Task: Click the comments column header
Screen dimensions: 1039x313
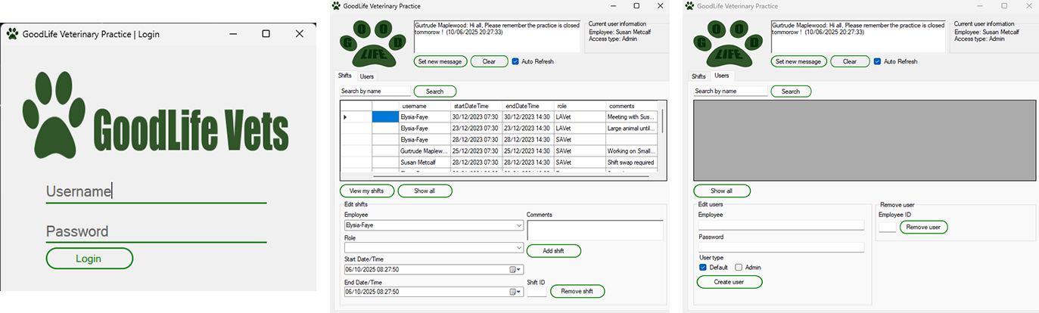Action: coord(633,106)
